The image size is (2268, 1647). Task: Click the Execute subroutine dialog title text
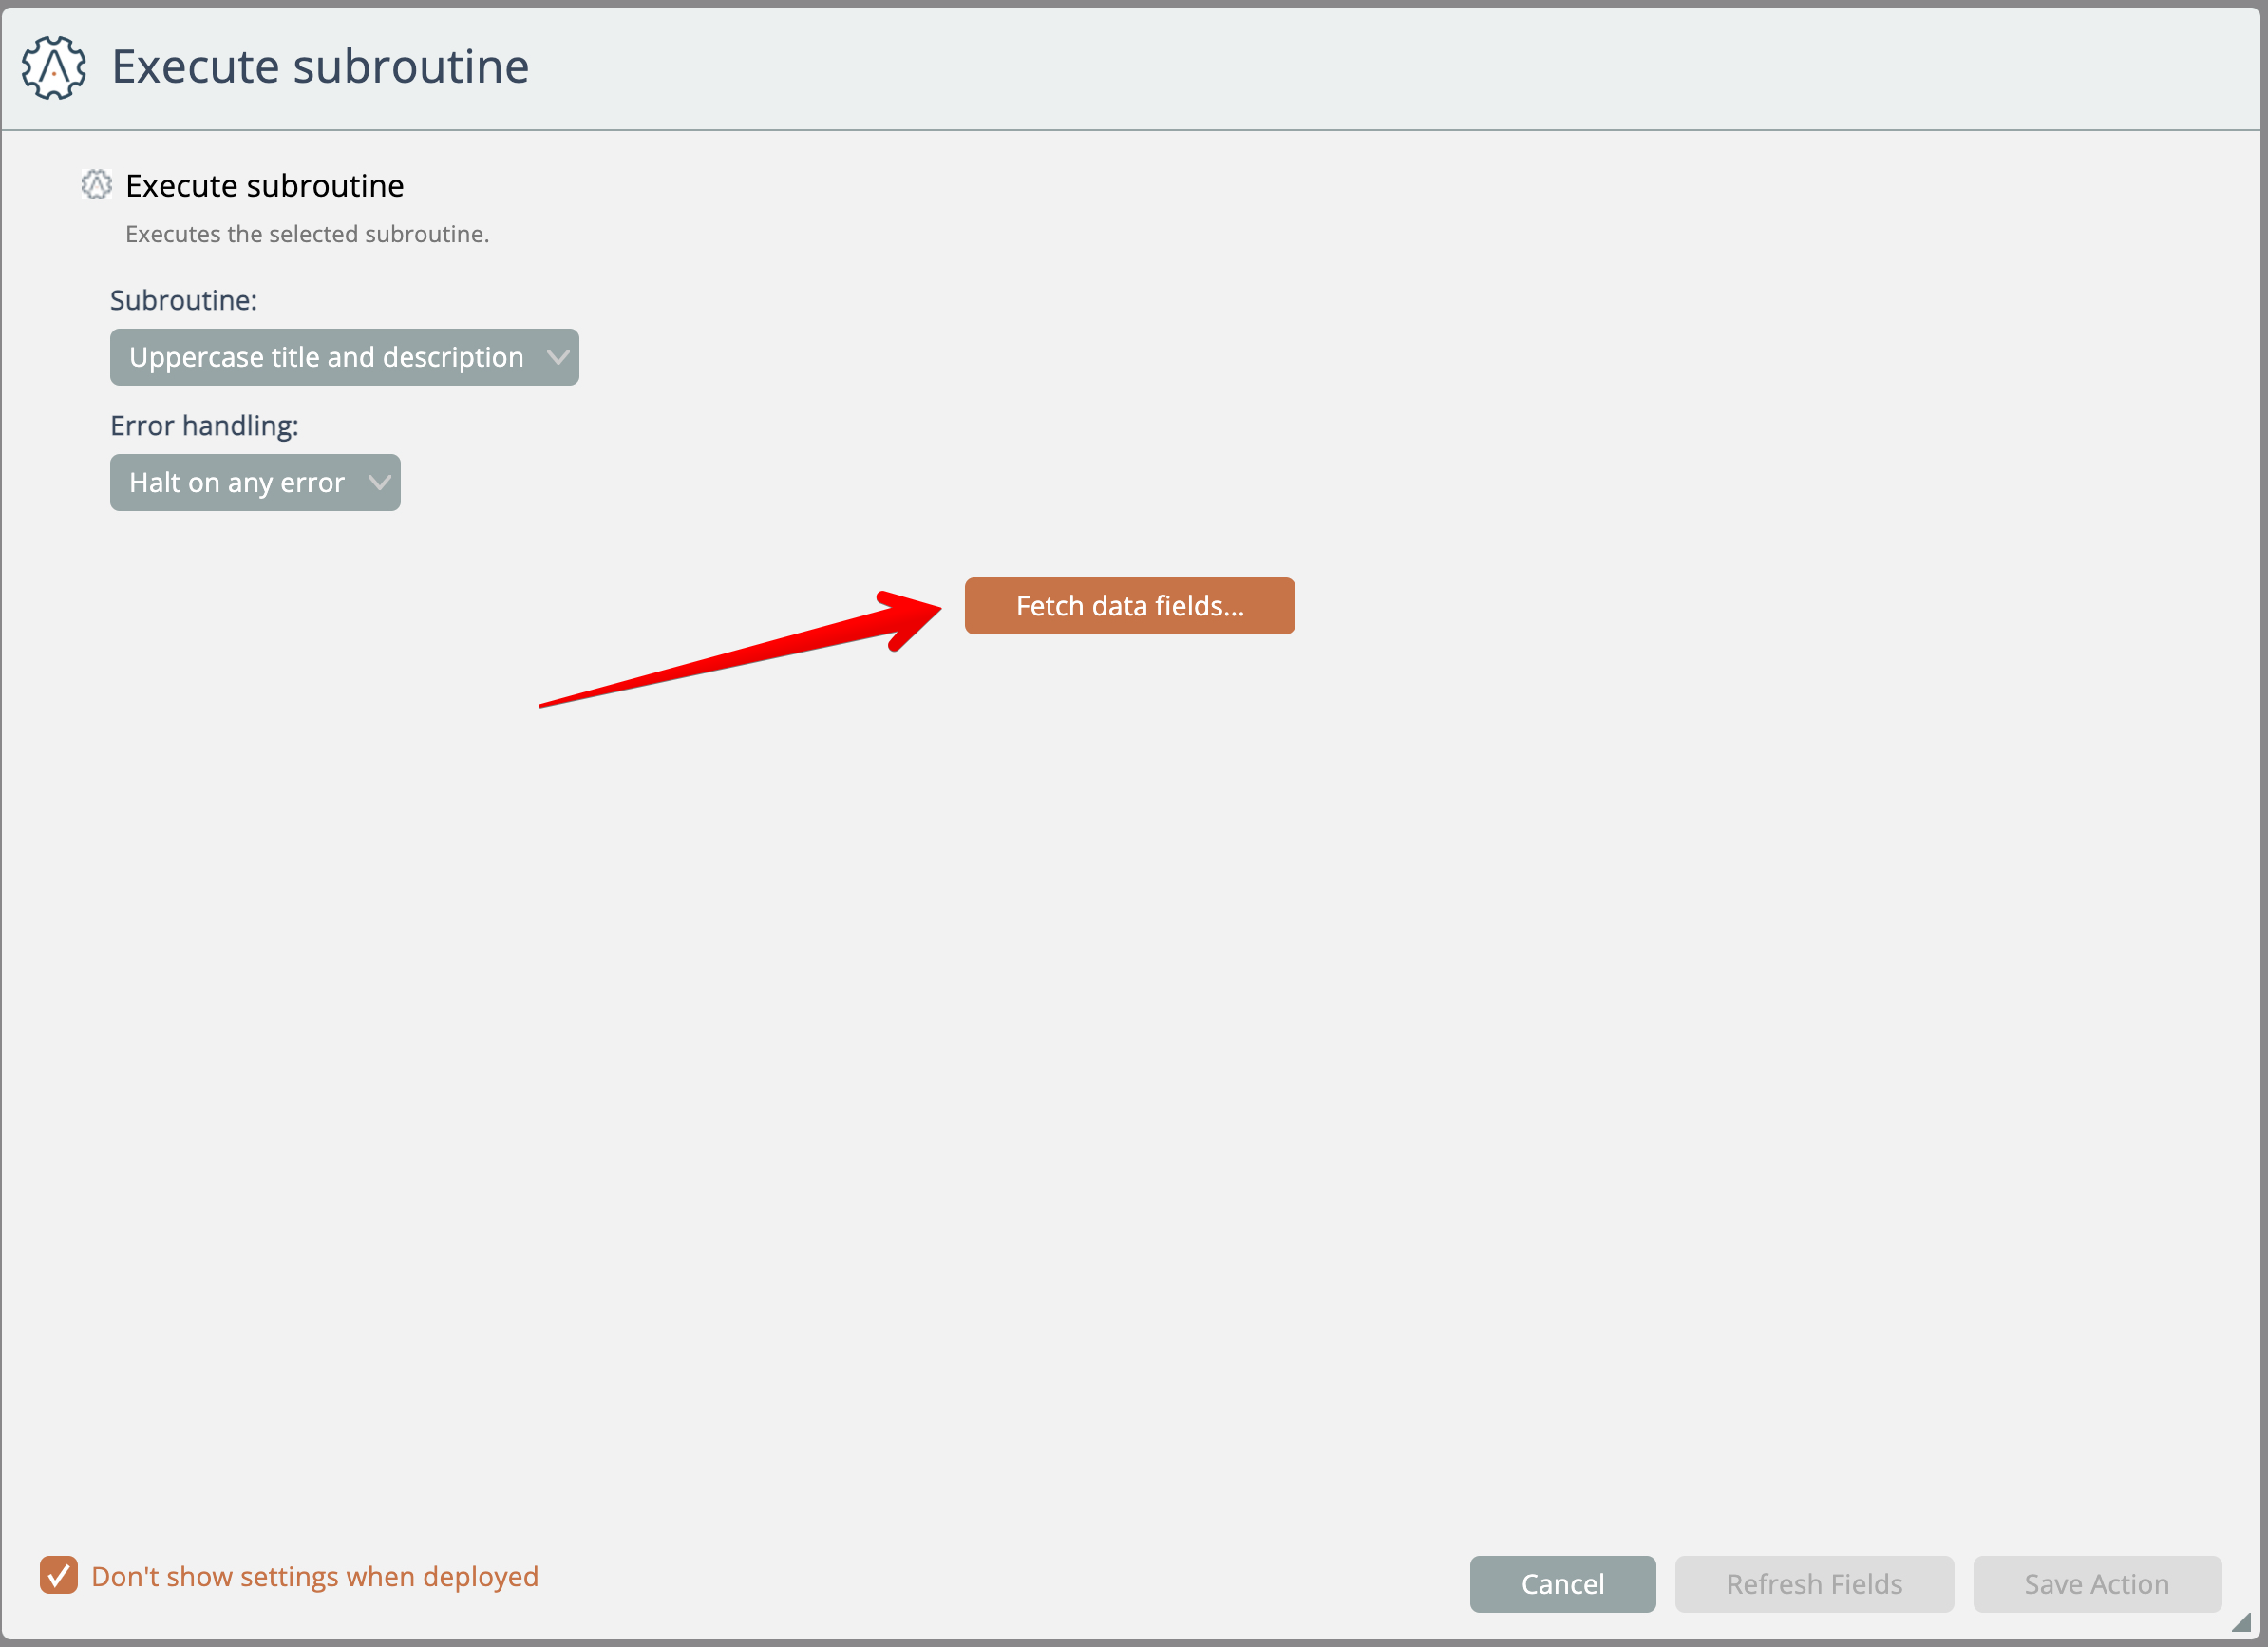[320, 67]
